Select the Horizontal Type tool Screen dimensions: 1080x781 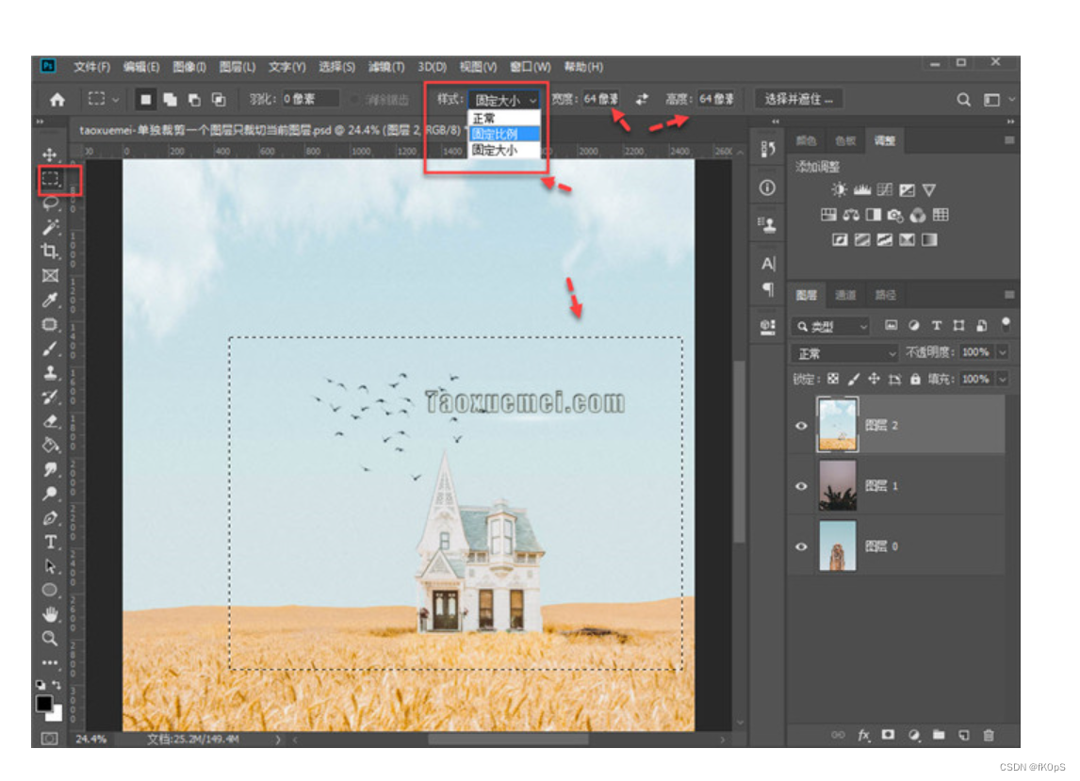pyautogui.click(x=50, y=543)
